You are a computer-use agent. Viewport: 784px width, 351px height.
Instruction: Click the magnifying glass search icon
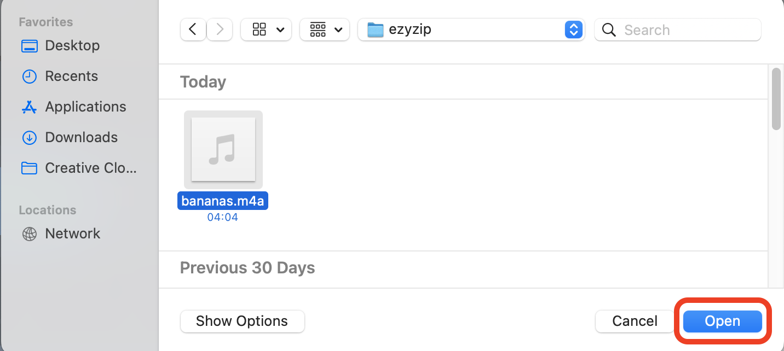click(609, 30)
